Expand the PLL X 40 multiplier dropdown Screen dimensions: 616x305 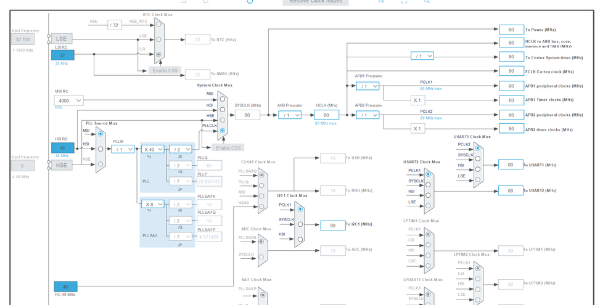point(152,149)
